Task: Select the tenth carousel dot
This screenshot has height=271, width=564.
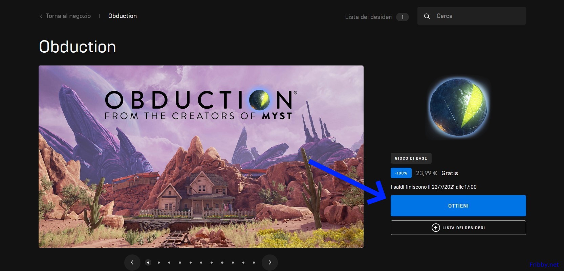Action: tap(243, 262)
